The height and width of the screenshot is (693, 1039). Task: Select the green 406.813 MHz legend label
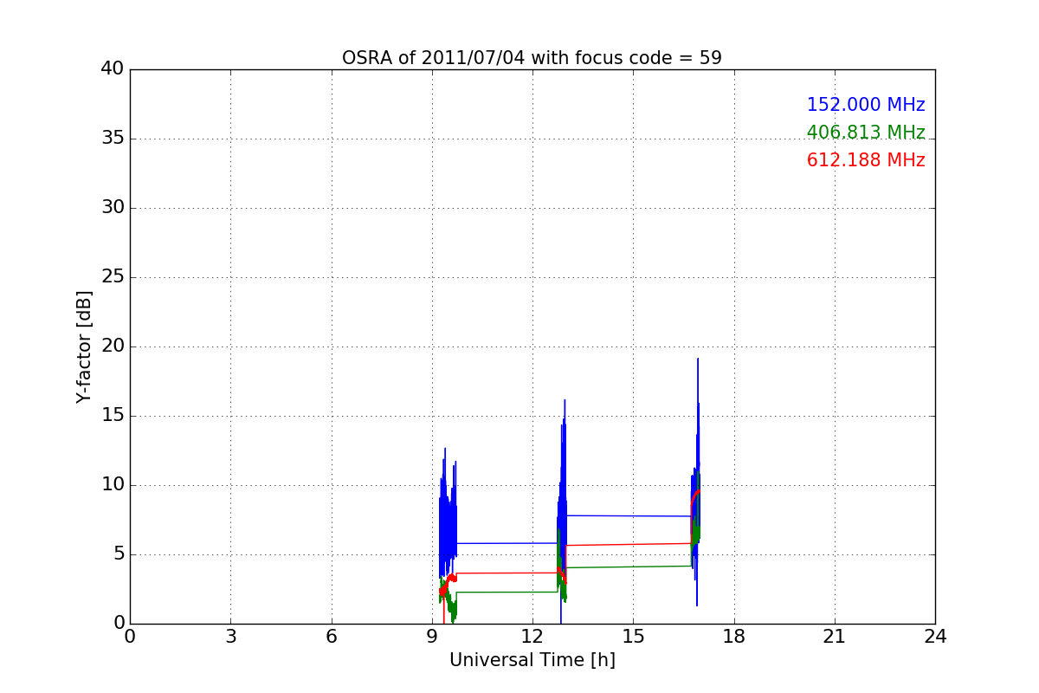[866, 133]
